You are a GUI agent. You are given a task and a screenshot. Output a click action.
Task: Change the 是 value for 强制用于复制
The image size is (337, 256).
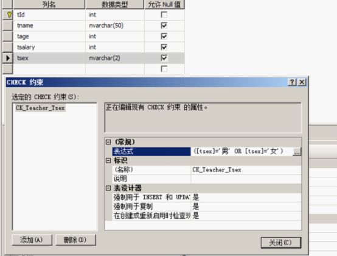click(246, 207)
